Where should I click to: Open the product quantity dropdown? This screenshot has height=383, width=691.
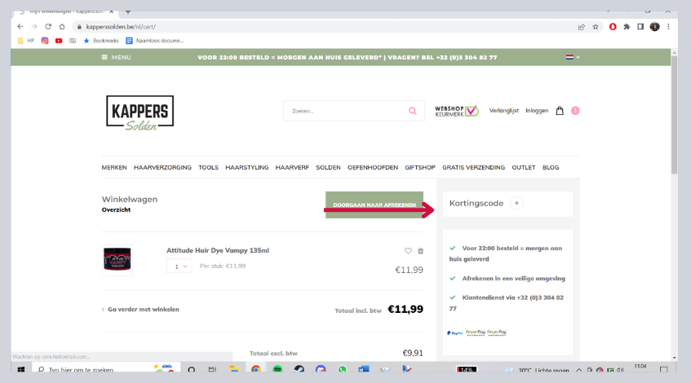tap(179, 266)
